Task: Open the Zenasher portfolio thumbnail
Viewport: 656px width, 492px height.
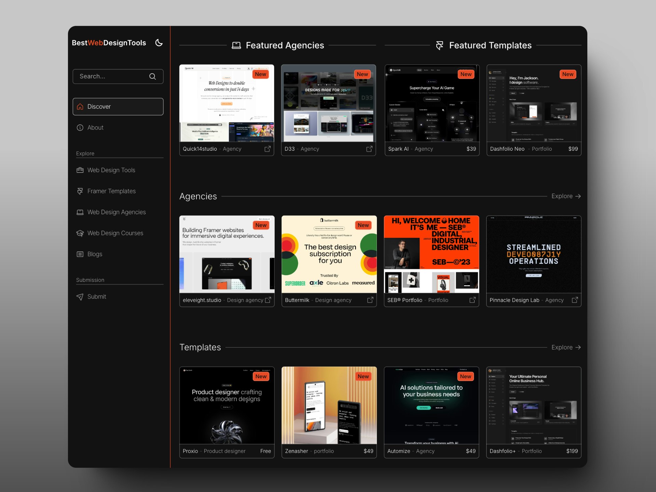Action: (329, 406)
